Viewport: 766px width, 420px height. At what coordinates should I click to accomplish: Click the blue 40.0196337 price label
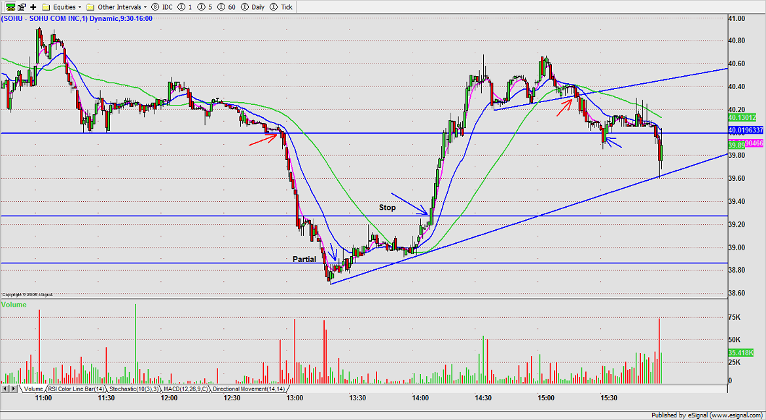tap(746, 130)
